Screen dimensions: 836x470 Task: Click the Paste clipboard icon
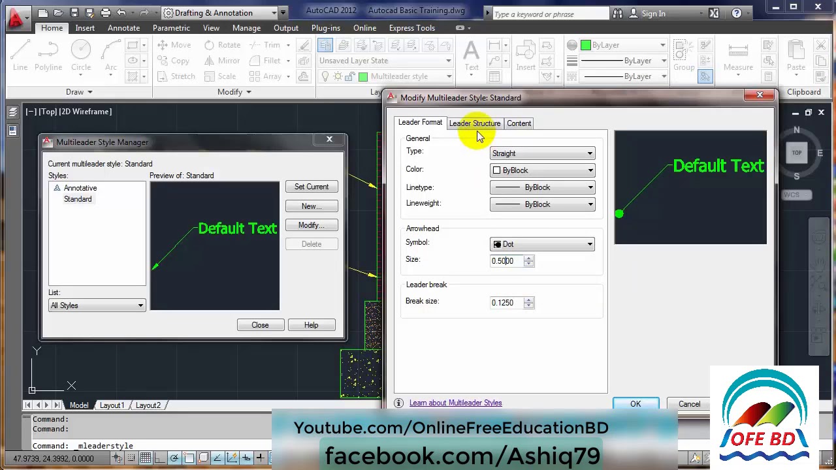point(796,55)
